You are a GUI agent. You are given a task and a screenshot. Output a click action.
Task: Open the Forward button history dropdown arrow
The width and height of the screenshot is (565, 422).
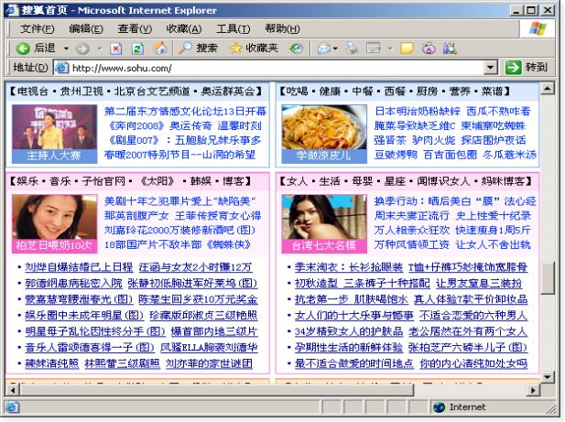[100, 49]
